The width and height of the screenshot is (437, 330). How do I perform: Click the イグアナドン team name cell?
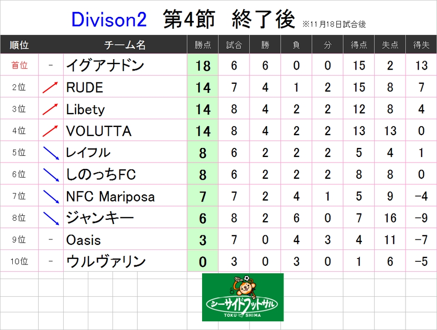point(125,65)
